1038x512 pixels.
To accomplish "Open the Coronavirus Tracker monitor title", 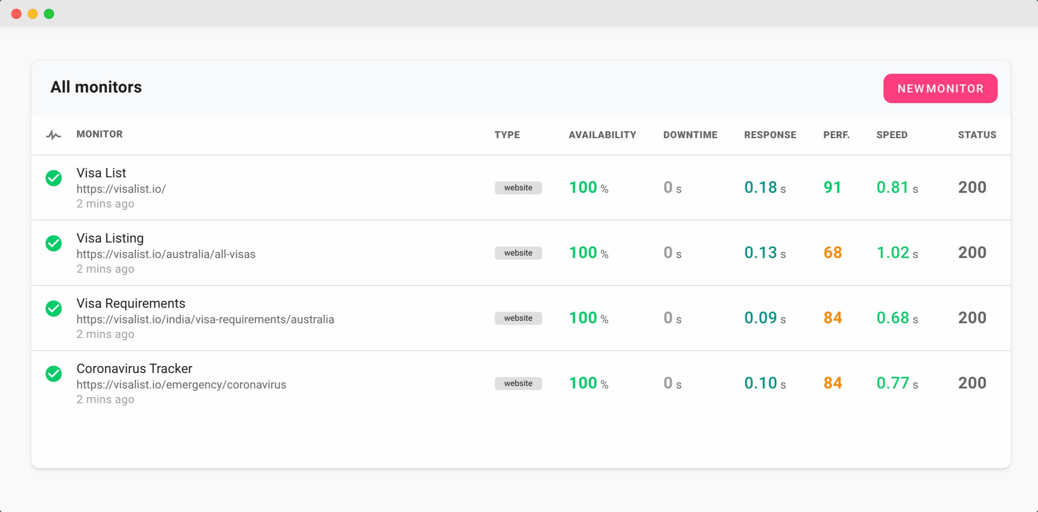I will pyautogui.click(x=134, y=369).
